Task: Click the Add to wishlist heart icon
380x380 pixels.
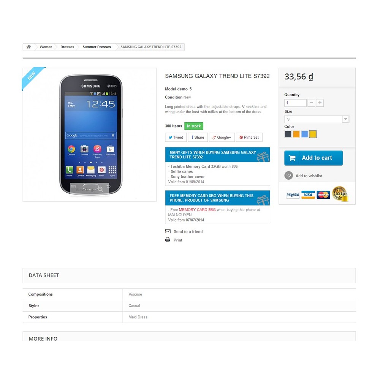Action: point(289,176)
